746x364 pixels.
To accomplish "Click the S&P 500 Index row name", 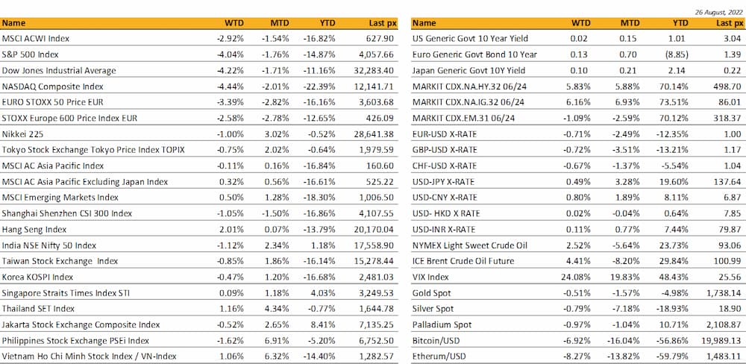I will (31, 54).
